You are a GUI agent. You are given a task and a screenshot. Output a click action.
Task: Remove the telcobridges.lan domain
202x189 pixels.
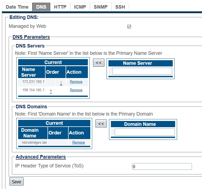pos(78,143)
